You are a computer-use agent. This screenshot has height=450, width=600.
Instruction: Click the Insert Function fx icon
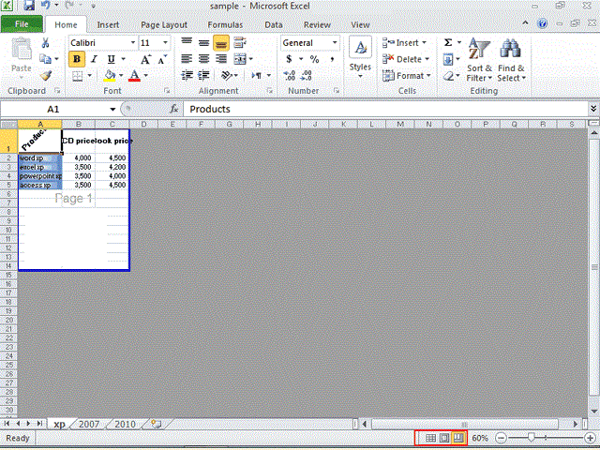click(174, 109)
